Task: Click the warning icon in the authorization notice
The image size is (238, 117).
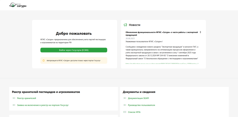Action: [44, 60]
